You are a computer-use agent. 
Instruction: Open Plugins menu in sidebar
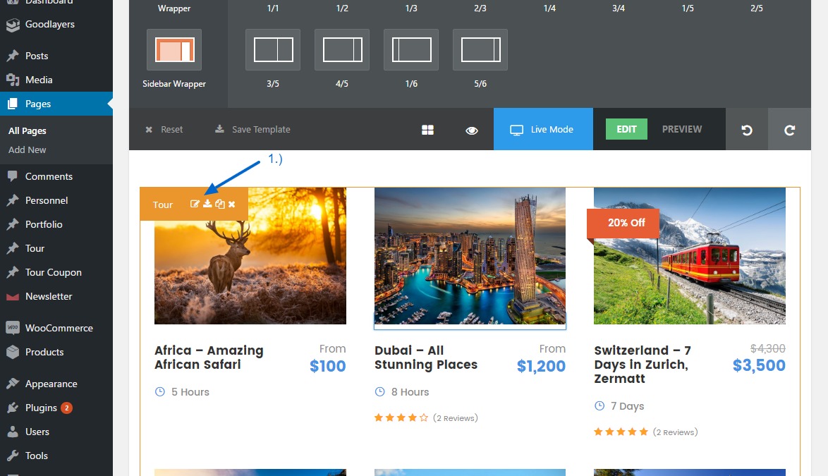(41, 408)
